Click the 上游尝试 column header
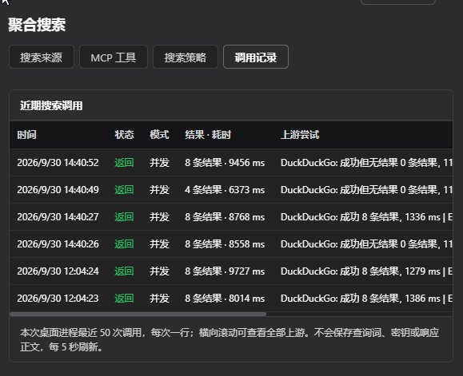The height and width of the screenshot is (376, 463). pyautogui.click(x=300, y=135)
